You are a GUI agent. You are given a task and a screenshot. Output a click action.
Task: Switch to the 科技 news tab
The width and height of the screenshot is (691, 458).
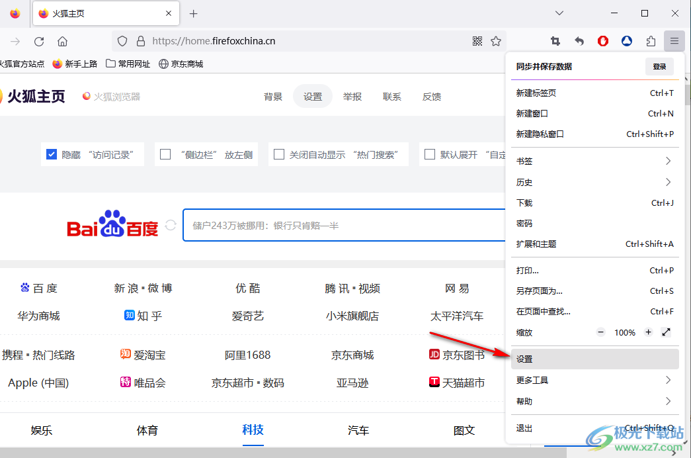pyautogui.click(x=253, y=430)
